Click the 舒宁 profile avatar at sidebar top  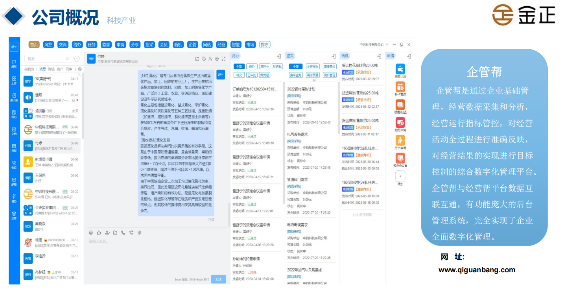click(x=14, y=46)
